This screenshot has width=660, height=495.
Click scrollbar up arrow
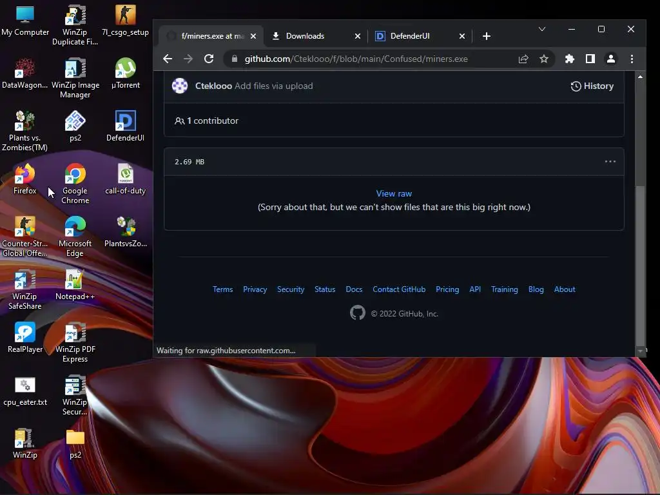point(640,77)
